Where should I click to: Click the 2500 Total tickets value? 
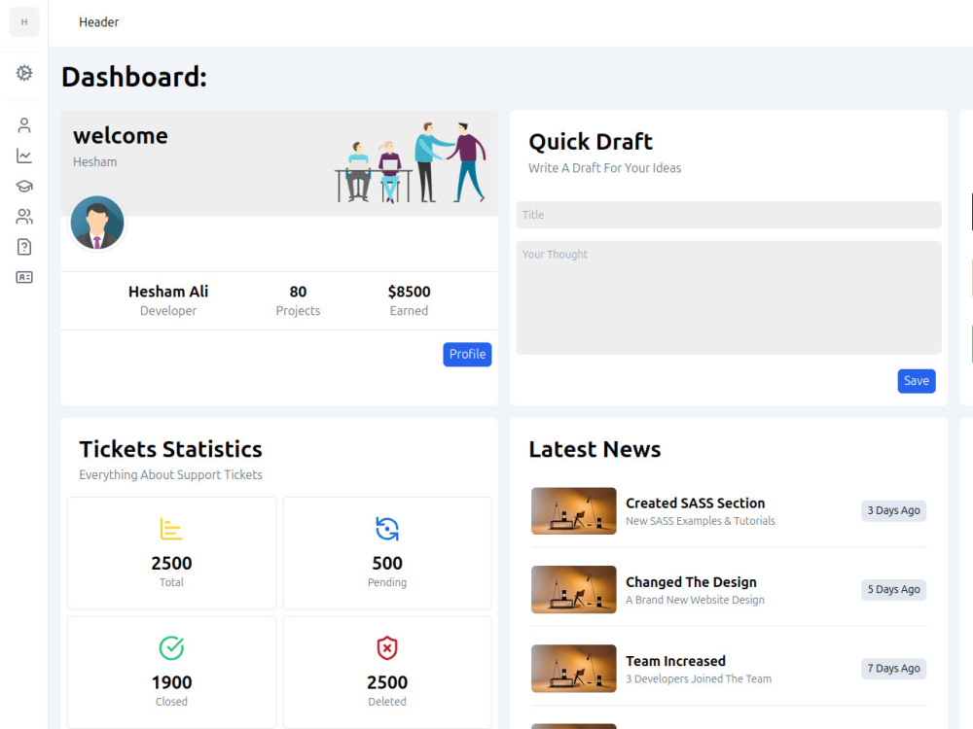coord(171,563)
